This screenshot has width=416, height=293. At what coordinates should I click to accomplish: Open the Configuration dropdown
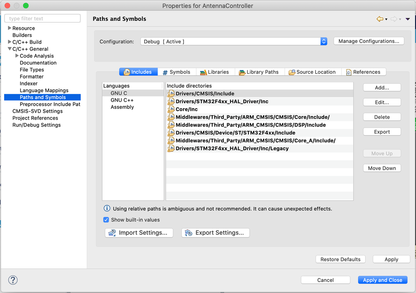tap(324, 41)
